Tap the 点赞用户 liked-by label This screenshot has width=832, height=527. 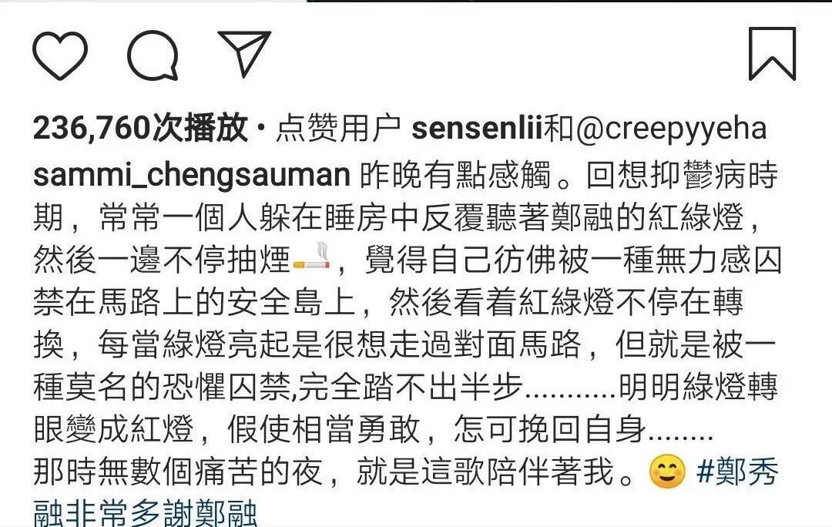pos(338,129)
